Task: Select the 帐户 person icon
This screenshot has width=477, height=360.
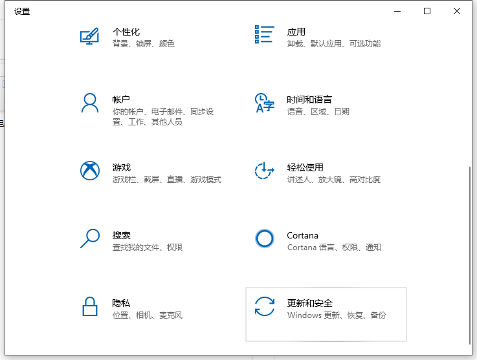Action: click(x=90, y=103)
